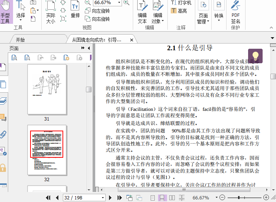Open the security lock side panel

click(x=3, y=167)
